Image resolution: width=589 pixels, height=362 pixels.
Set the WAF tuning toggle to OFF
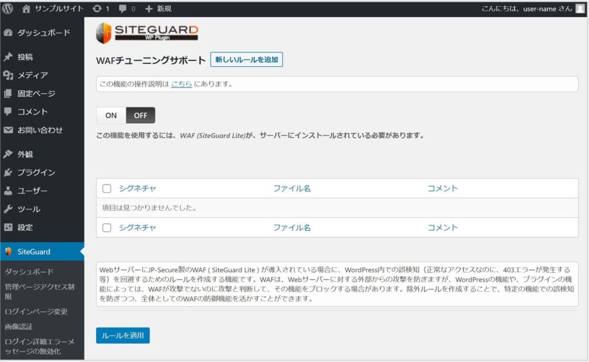click(140, 115)
